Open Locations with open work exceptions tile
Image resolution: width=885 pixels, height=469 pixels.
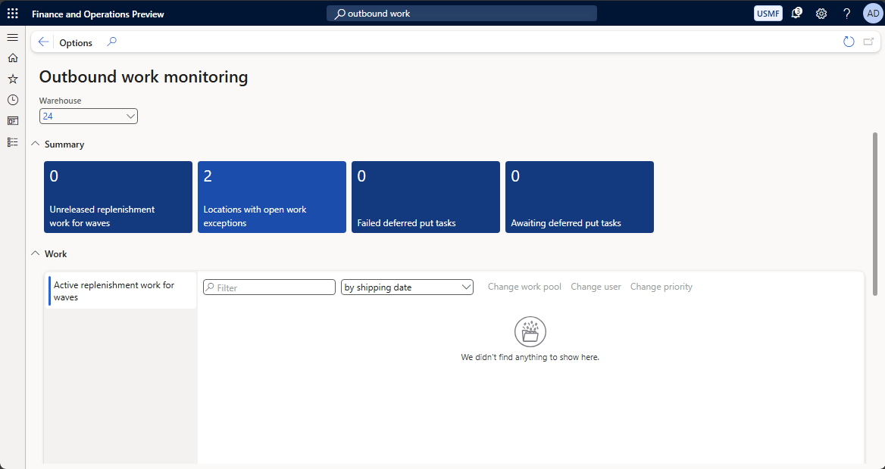tap(271, 197)
